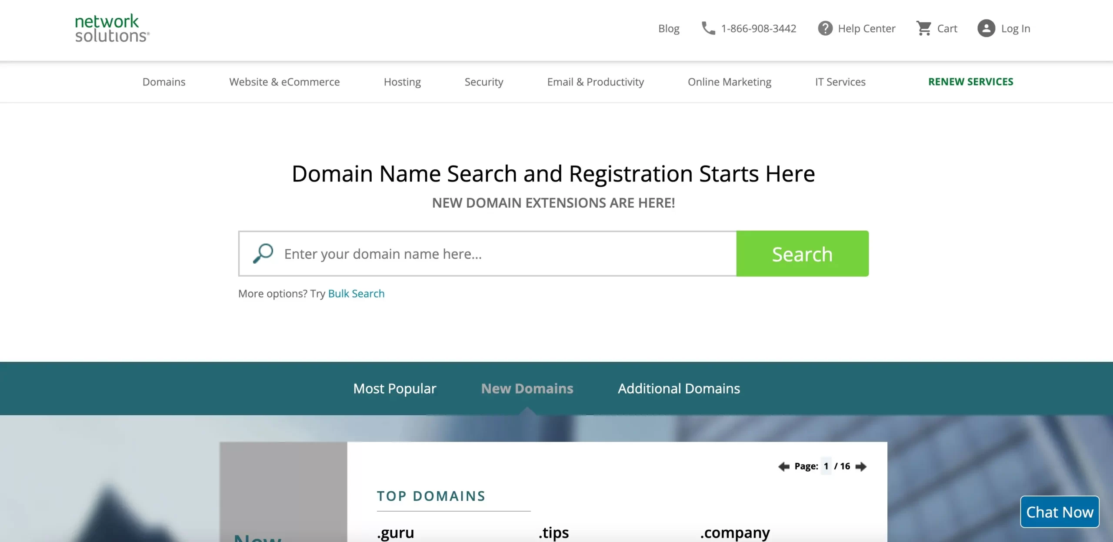Expand the Hosting menu
1113x542 pixels.
click(x=402, y=82)
